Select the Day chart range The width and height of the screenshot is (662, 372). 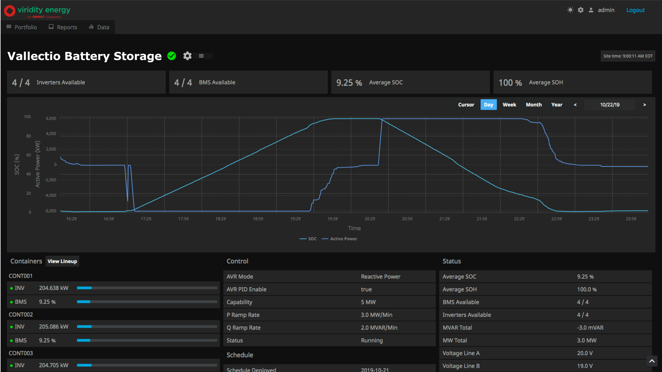[x=488, y=105]
